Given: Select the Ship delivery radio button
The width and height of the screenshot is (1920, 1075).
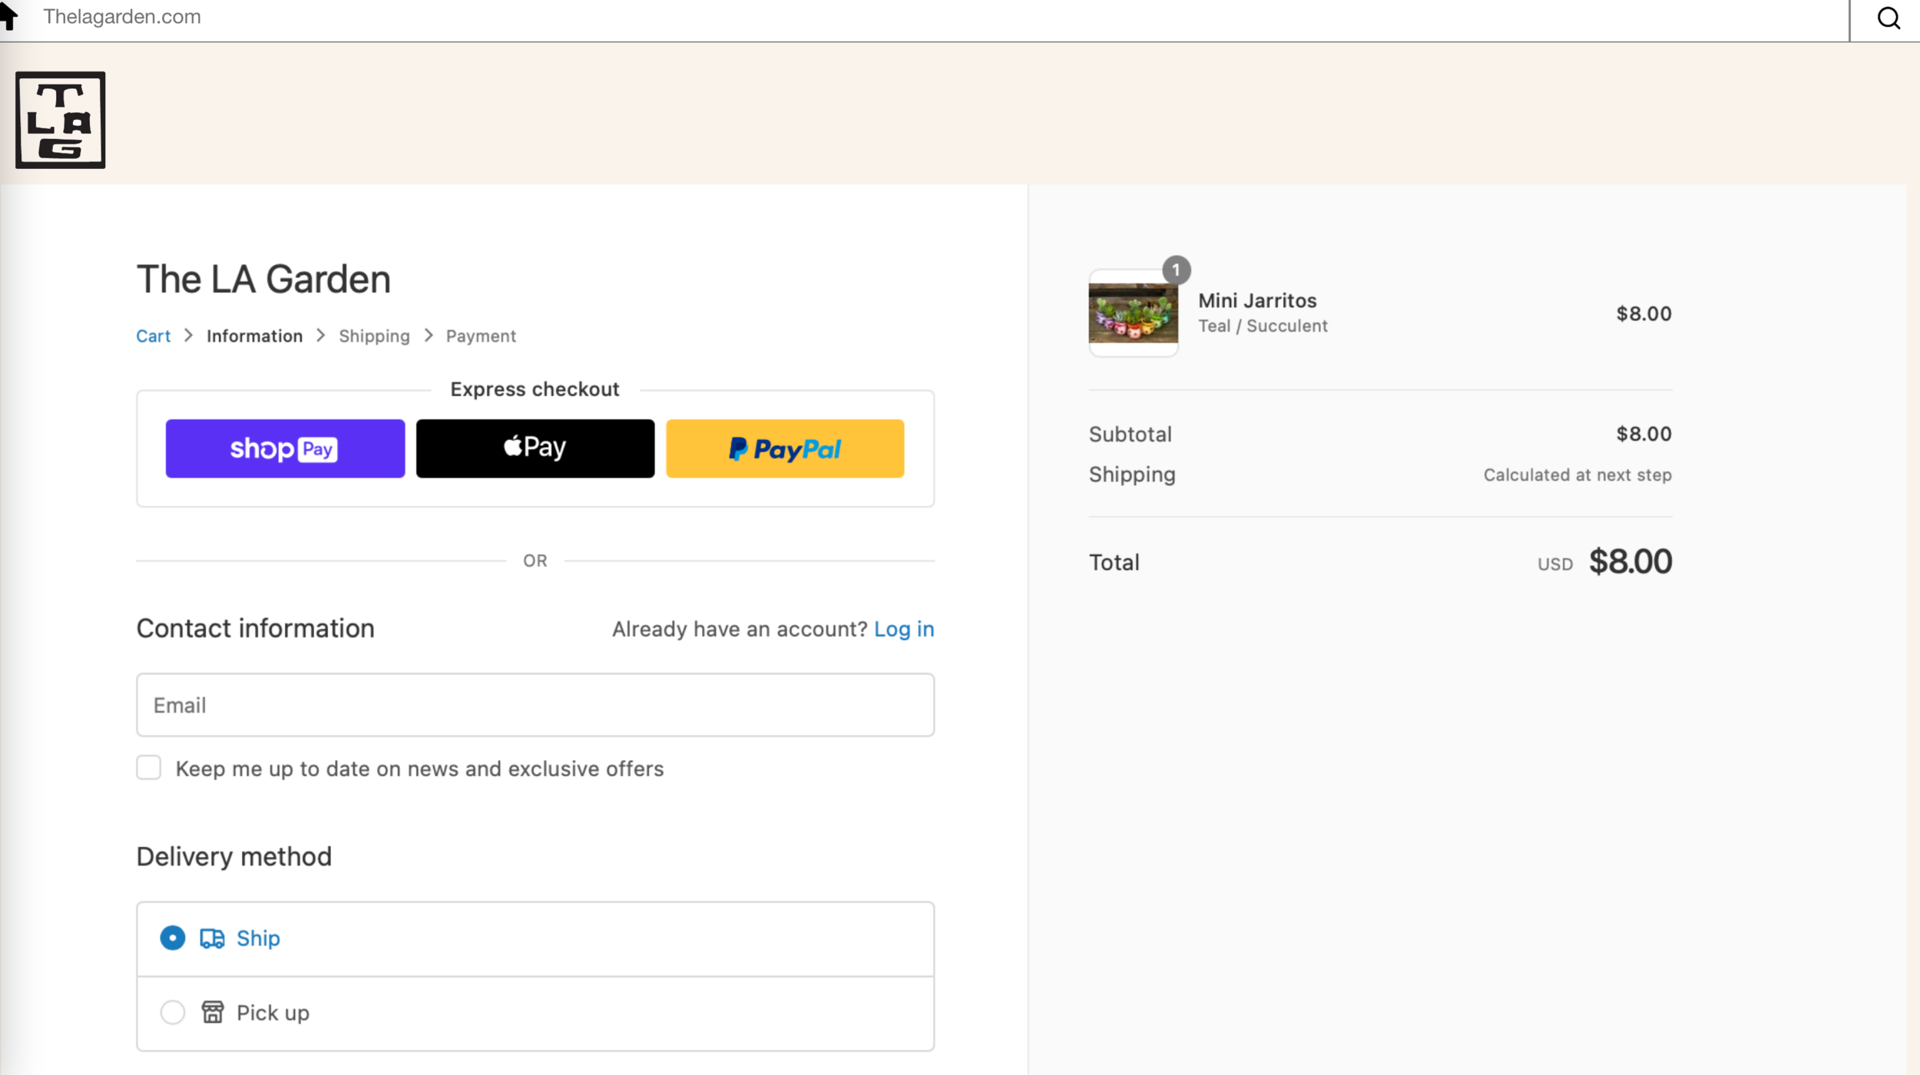Looking at the screenshot, I should point(173,938).
